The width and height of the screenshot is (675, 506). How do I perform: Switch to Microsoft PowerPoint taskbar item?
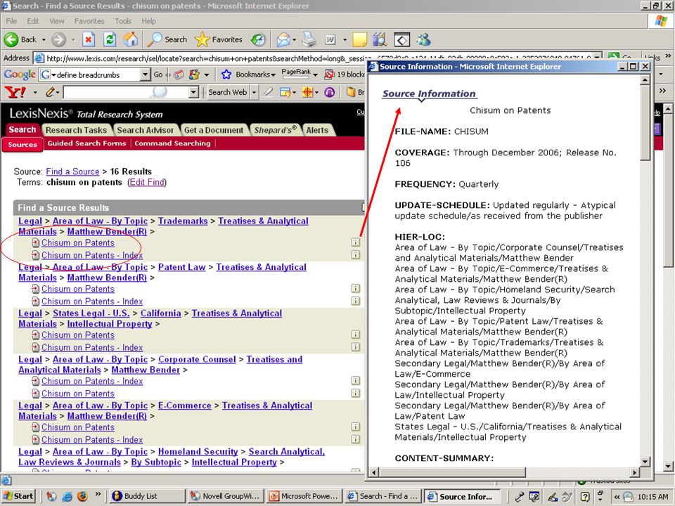point(304,496)
